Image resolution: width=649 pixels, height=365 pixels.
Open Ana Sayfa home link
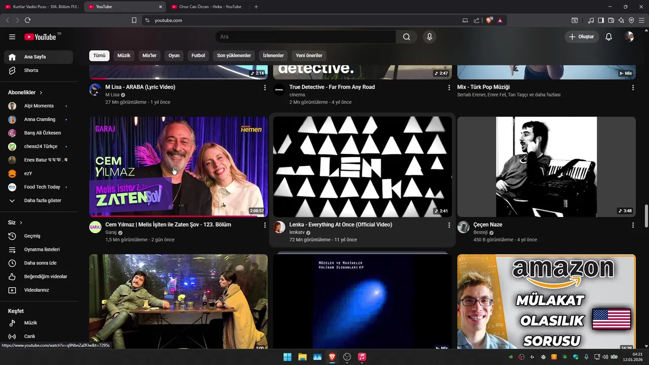coord(39,57)
